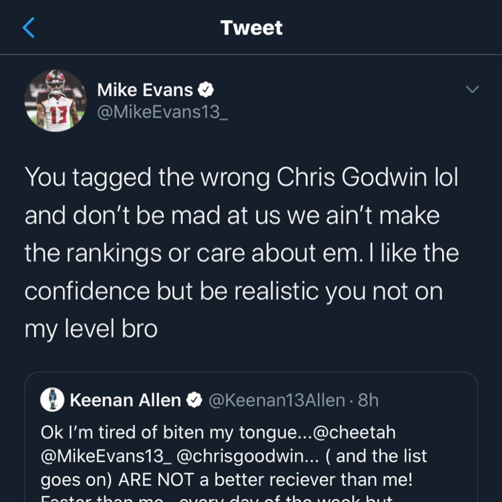The width and height of the screenshot is (502, 502).
Task: Open Mike Evans profile picture
Action: pyautogui.click(x=56, y=101)
